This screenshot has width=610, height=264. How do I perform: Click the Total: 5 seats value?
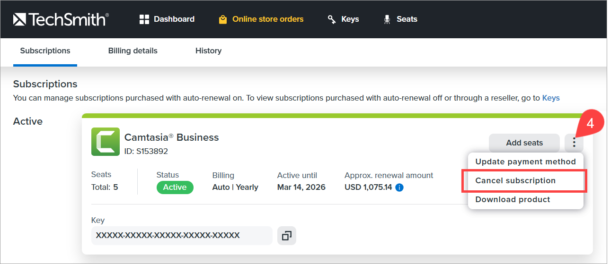[x=105, y=187]
